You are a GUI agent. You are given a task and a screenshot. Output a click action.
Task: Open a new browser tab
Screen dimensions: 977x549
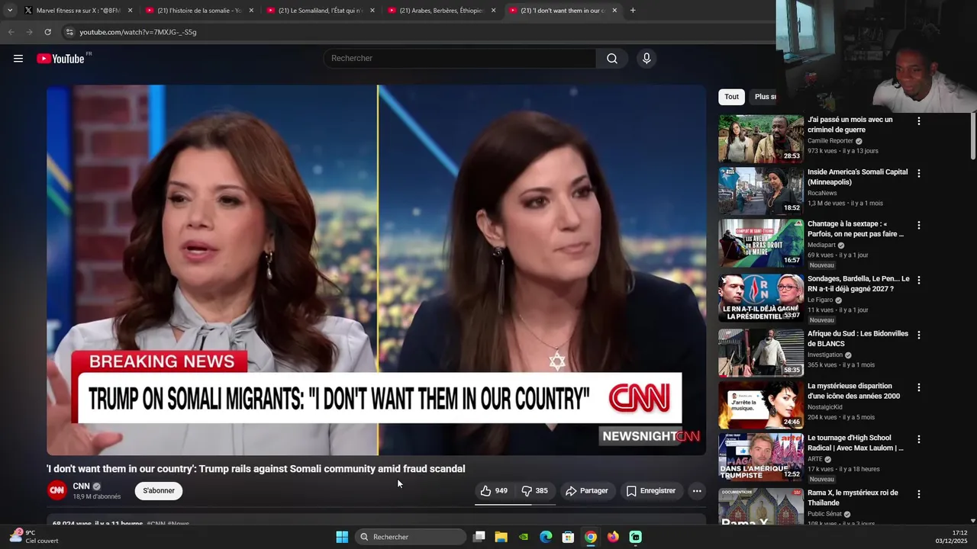[633, 11]
